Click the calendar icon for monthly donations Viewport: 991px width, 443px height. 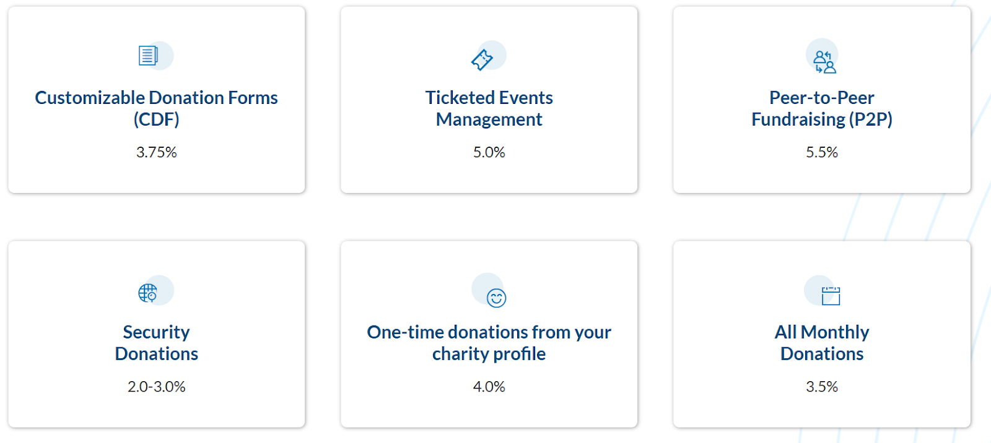click(831, 296)
